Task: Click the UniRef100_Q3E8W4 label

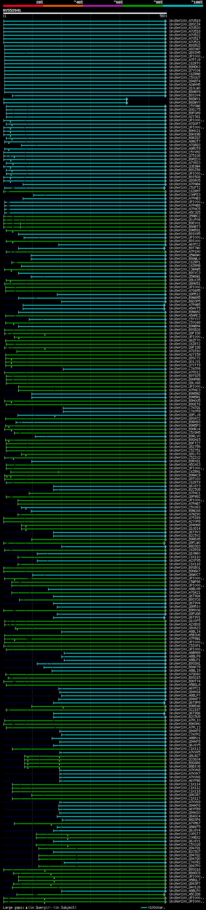Action: pyautogui.click(x=185, y=166)
